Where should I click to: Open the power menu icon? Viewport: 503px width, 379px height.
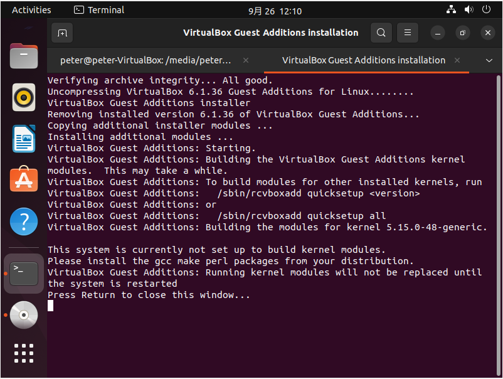[486, 9]
